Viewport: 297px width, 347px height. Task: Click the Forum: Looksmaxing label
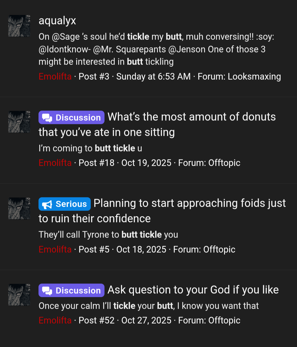point(239,76)
